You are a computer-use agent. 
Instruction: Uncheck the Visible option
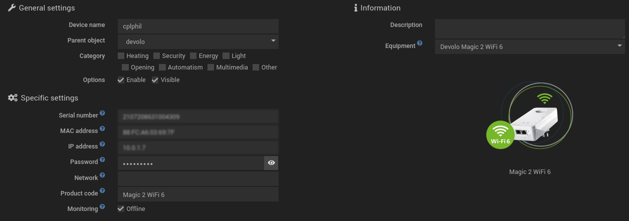(155, 80)
